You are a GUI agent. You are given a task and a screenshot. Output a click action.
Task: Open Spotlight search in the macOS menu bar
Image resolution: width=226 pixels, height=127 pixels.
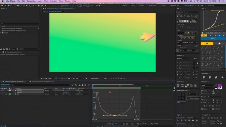219,1
